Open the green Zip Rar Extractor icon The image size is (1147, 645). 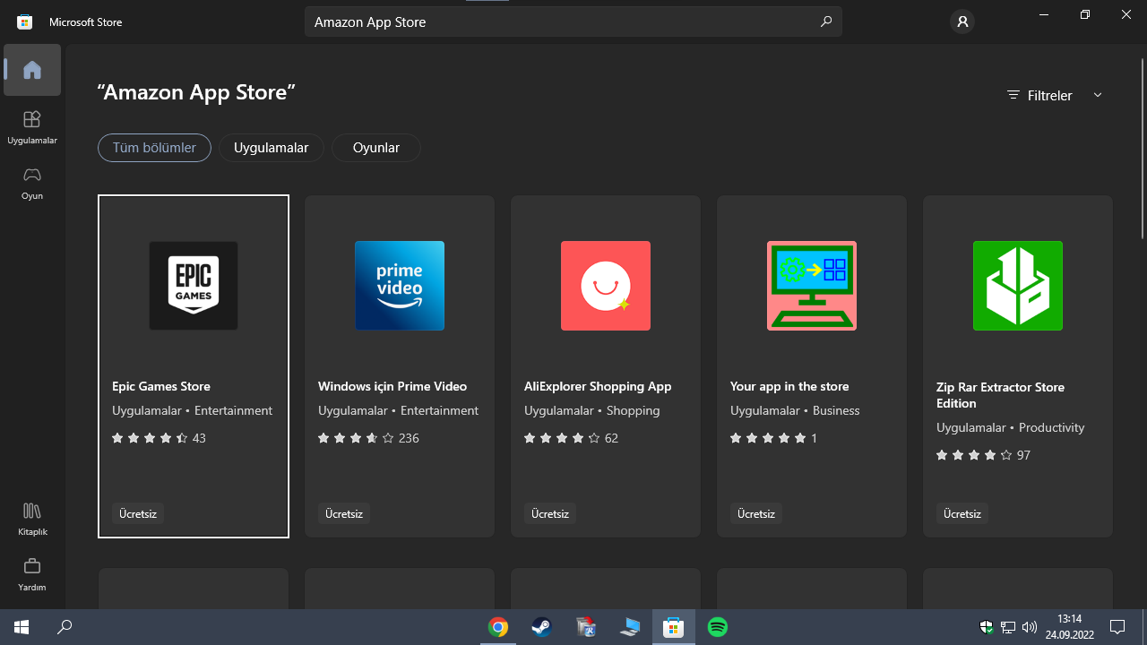1018,286
